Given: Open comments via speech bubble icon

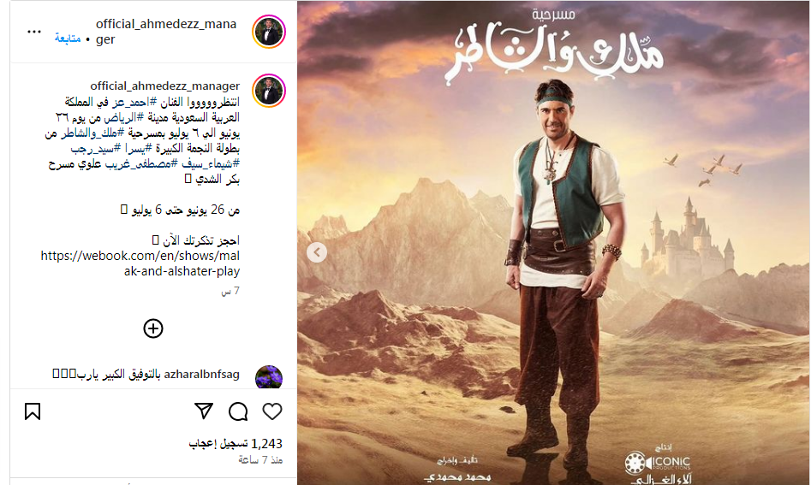Looking at the screenshot, I should point(238,411).
